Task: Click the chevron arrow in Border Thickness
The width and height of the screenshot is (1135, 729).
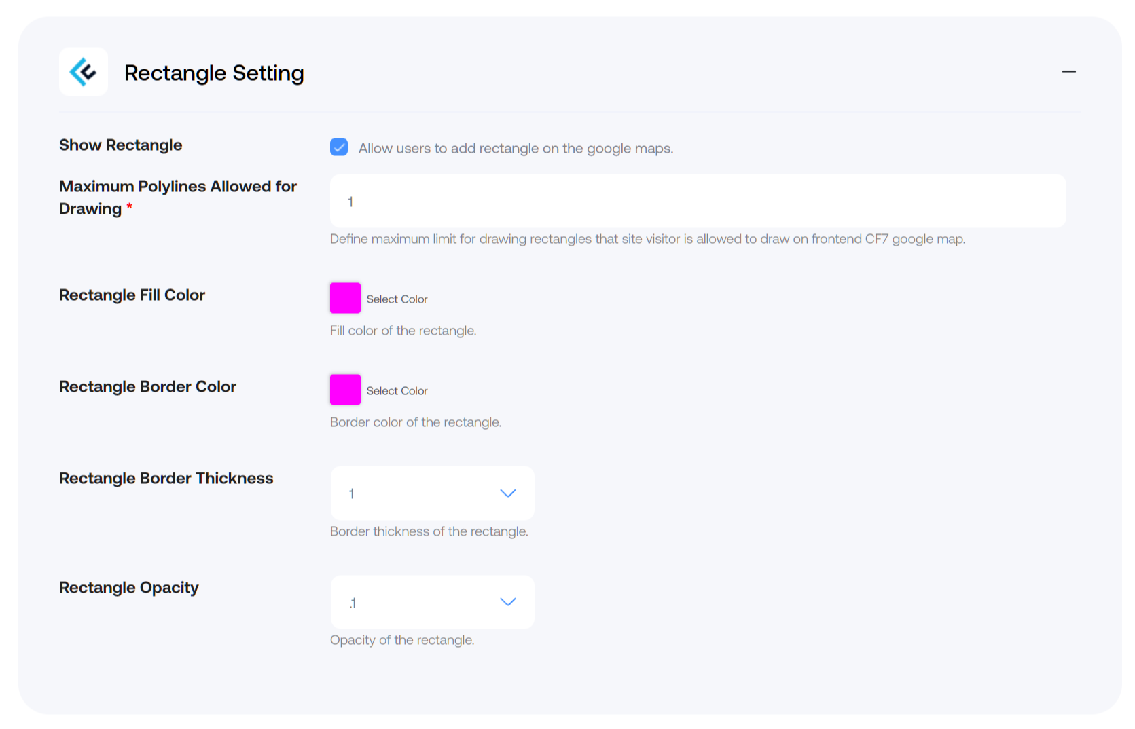Action: (x=508, y=493)
